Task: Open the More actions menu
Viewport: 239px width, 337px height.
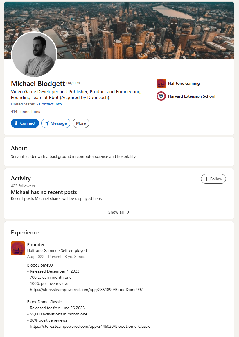Action: [81, 123]
